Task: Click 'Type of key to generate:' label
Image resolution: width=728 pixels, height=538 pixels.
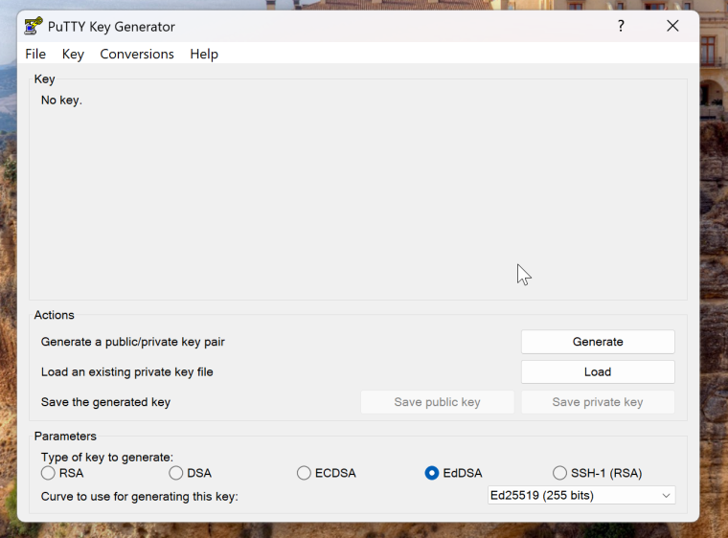Action: coord(106,458)
